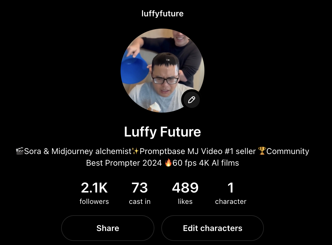Click the fire emoji before 60 fps
This screenshot has height=245, width=332.
(168, 163)
